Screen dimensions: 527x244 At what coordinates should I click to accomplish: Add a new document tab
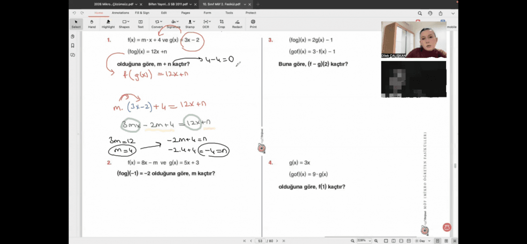(258, 4)
